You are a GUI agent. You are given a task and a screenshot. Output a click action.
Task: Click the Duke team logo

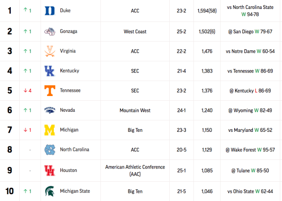point(50,11)
